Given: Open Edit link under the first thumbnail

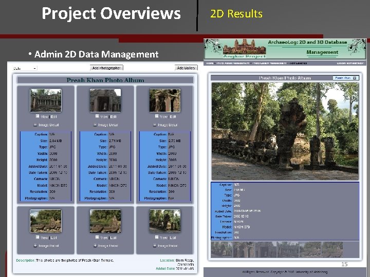Looking at the screenshot, I should click(x=53, y=116).
